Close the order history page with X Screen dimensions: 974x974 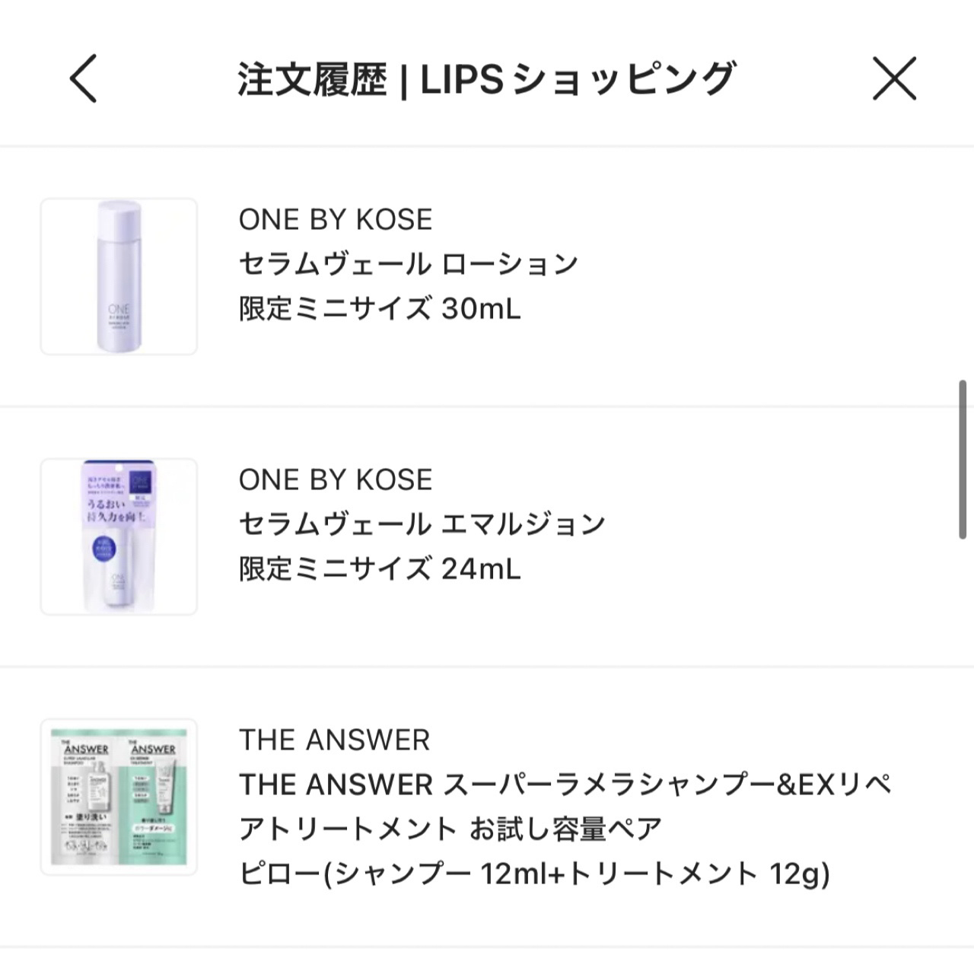click(894, 78)
